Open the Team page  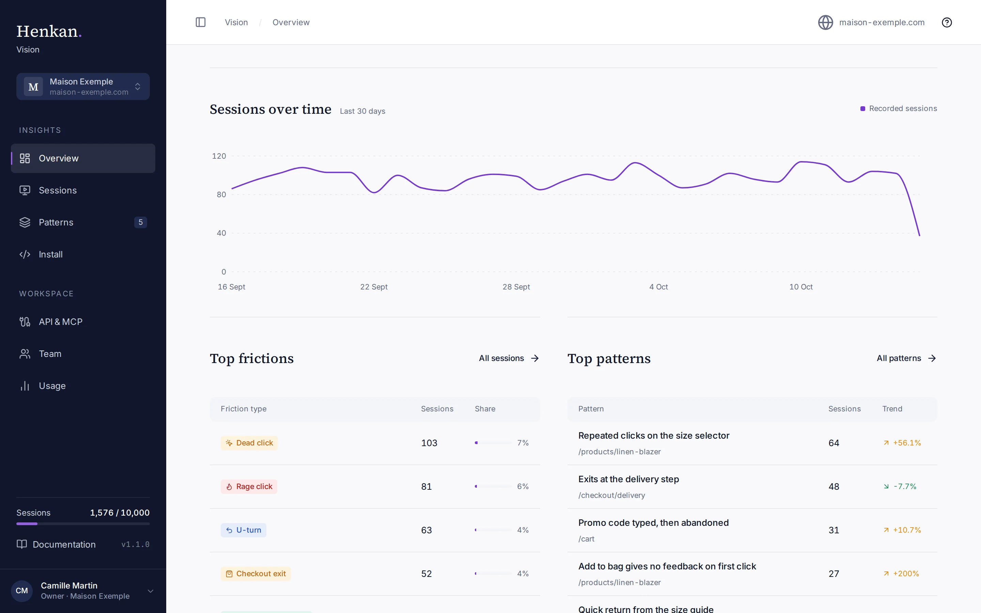[x=83, y=353]
